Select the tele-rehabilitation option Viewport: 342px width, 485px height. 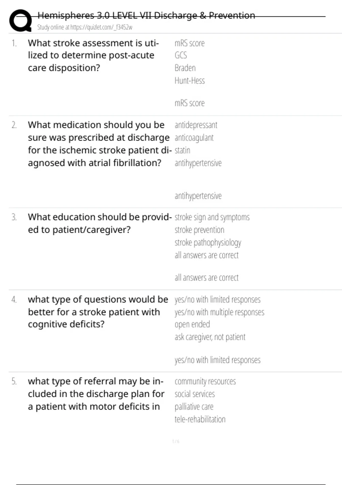pyautogui.click(x=200, y=419)
